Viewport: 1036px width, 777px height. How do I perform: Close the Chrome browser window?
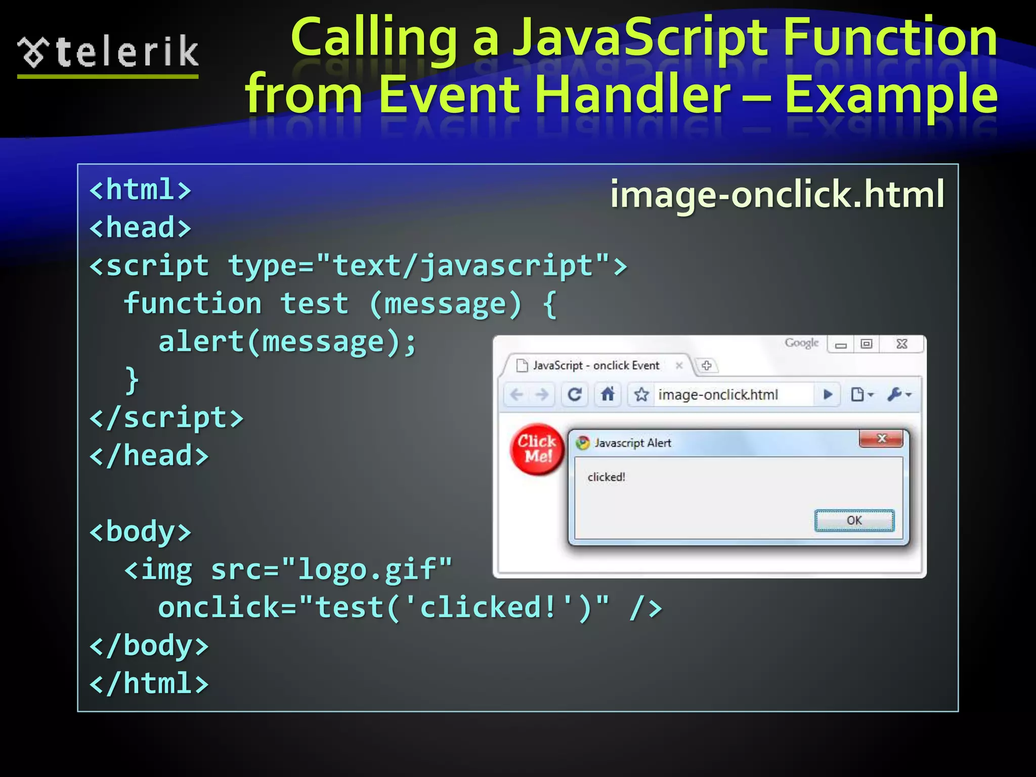902,344
